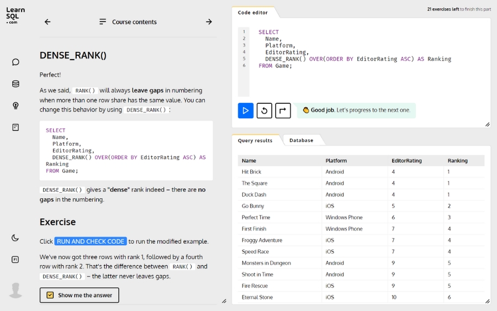Select the Query results tab
The image size is (497, 311).
[x=255, y=140]
